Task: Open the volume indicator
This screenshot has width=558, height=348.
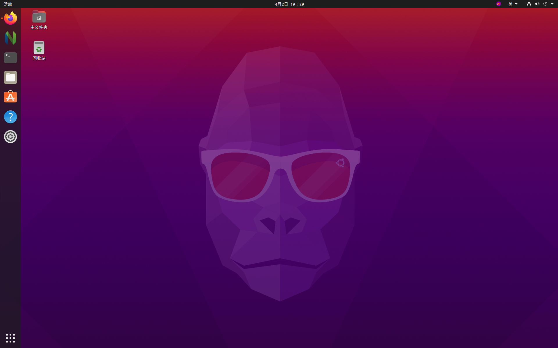Action: click(x=537, y=4)
